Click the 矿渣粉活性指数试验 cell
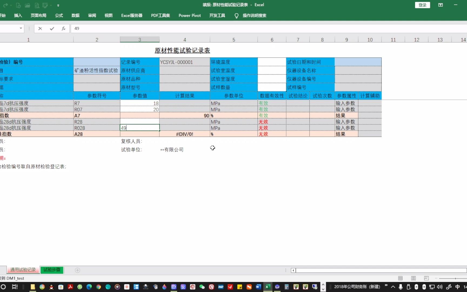The width and height of the screenshot is (467, 292). point(97,70)
